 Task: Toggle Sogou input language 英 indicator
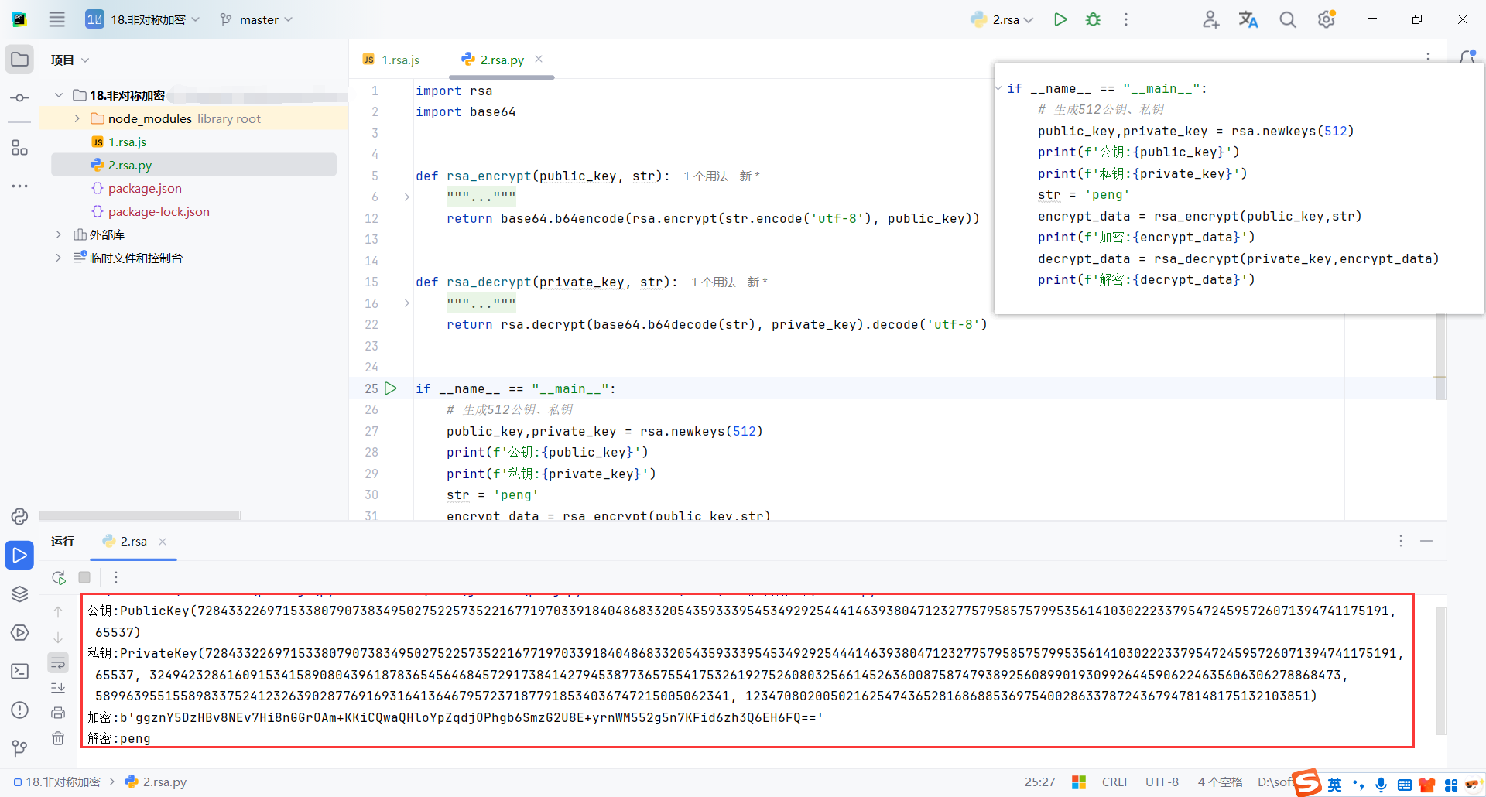1334,785
